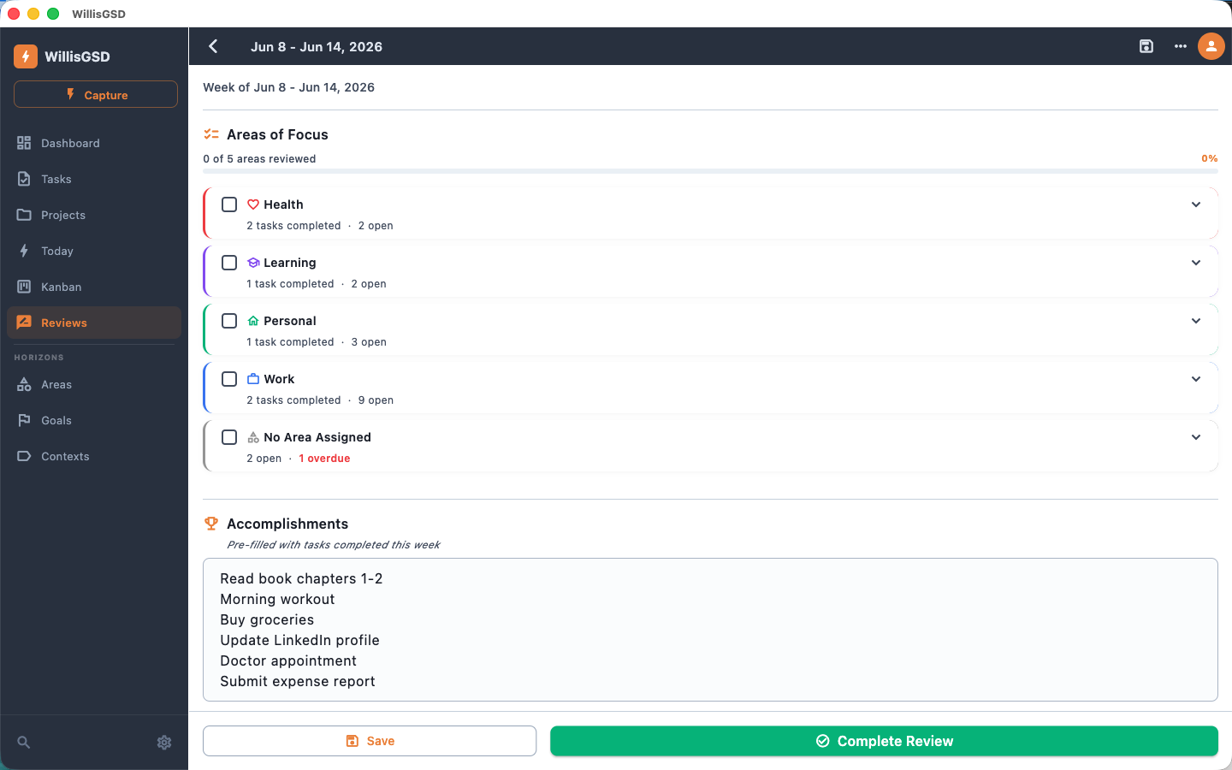Click inside the Accomplishments text box
The width and height of the screenshot is (1232, 770).
click(x=710, y=630)
